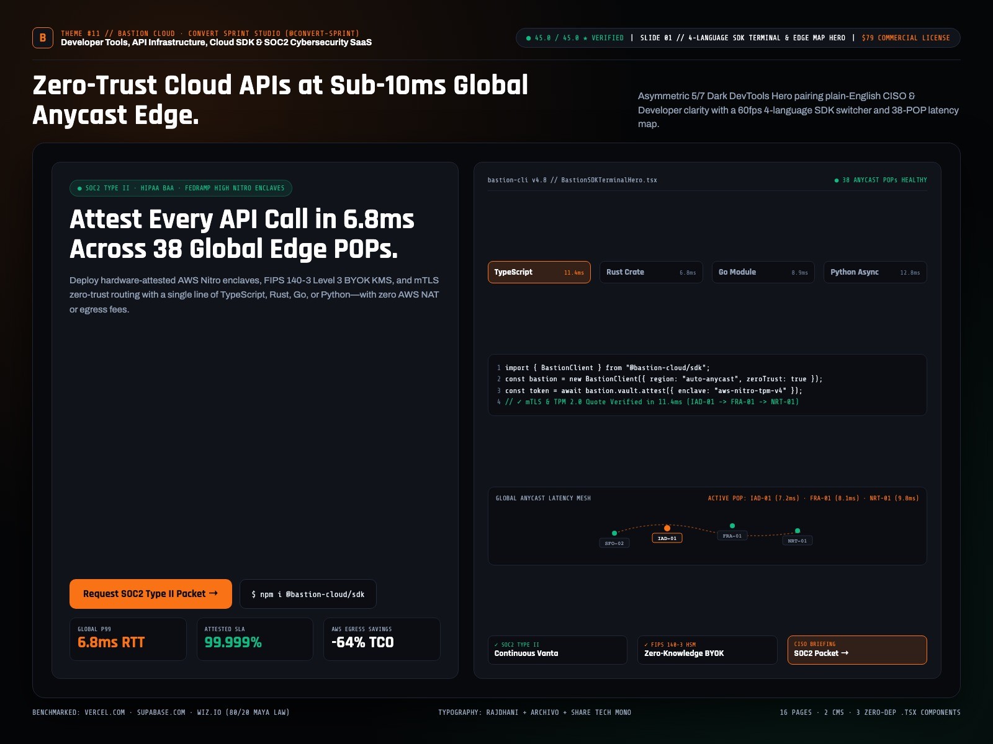The width and height of the screenshot is (993, 744).
Task: Click the const bastion new BastionClient line
Action: click(663, 379)
